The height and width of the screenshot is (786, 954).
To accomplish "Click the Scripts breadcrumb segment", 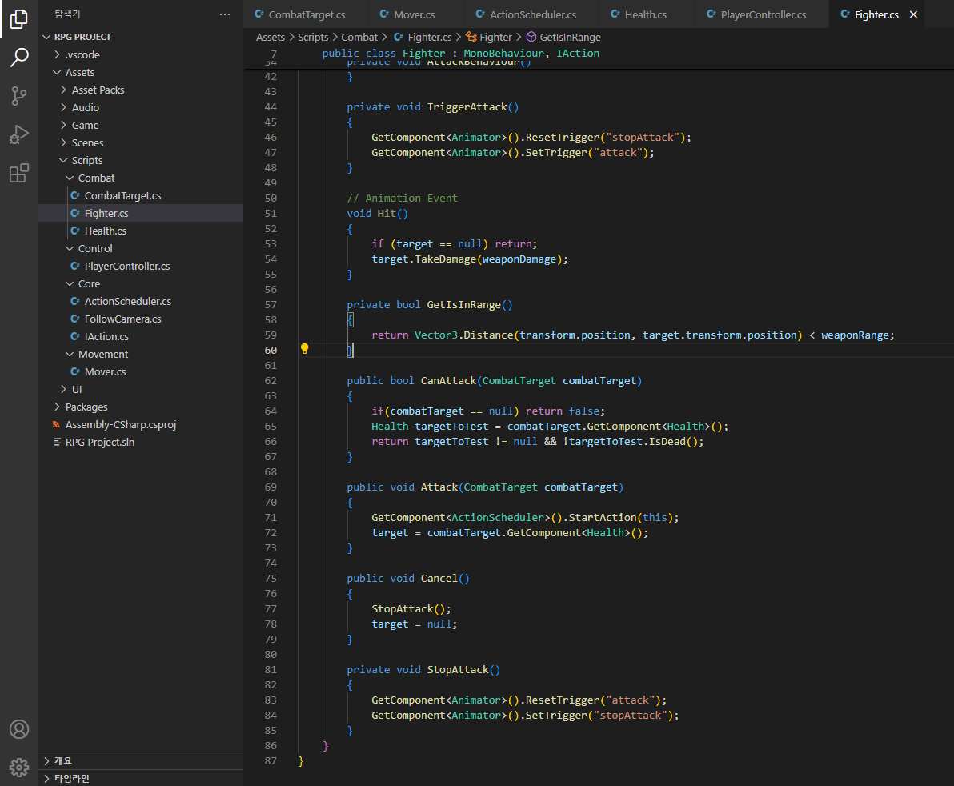I will point(313,37).
